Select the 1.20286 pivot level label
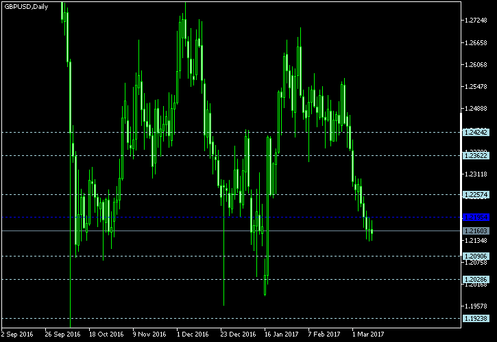The height and width of the screenshot is (342, 497). click(476, 279)
